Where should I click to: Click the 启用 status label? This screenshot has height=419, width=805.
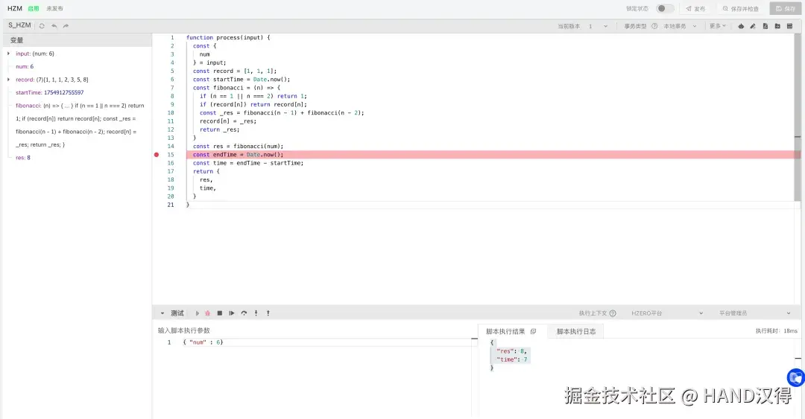[x=34, y=9]
